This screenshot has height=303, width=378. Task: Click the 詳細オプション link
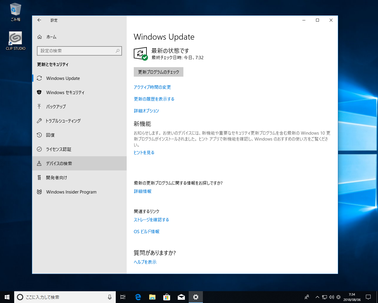[x=146, y=111]
